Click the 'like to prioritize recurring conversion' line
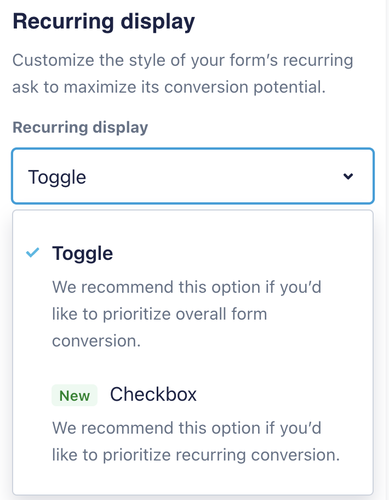This screenshot has width=389, height=500. pos(196,454)
